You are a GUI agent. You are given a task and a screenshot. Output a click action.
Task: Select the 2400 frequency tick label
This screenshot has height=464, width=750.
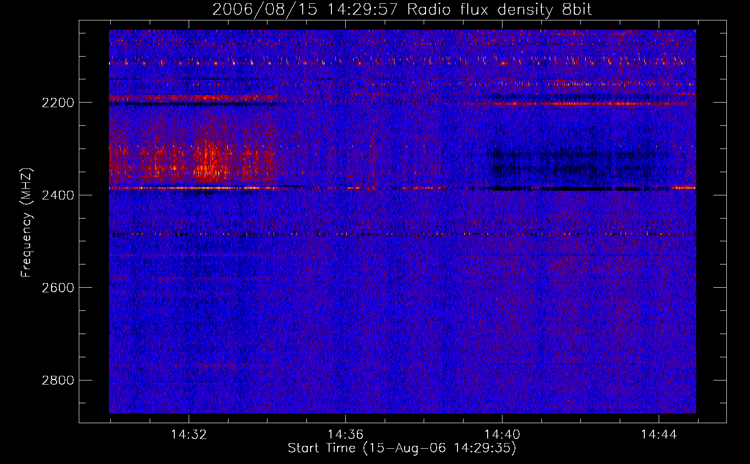tap(58, 195)
